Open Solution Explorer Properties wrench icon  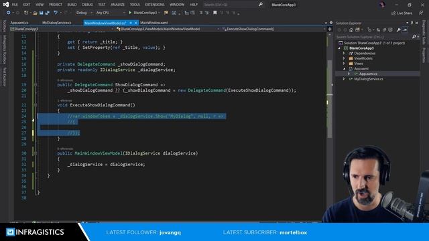click(399, 30)
